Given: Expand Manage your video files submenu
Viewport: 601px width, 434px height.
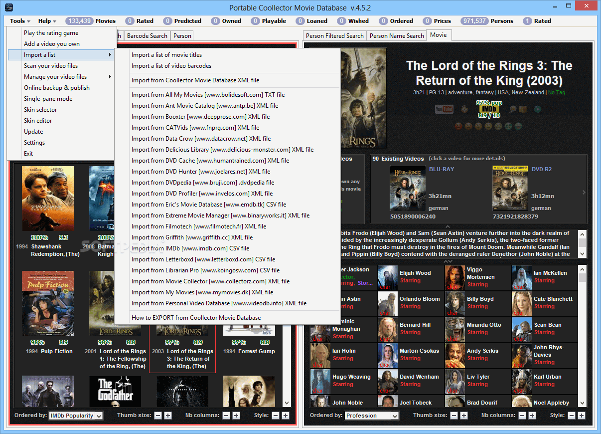Looking at the screenshot, I should coord(62,77).
